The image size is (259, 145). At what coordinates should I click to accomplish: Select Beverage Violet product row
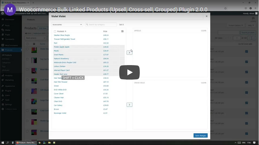click(89, 113)
